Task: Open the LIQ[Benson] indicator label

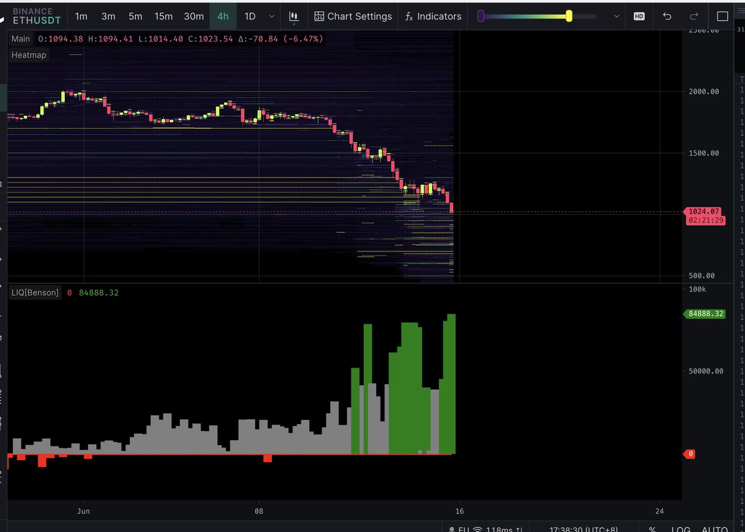Action: [36, 293]
